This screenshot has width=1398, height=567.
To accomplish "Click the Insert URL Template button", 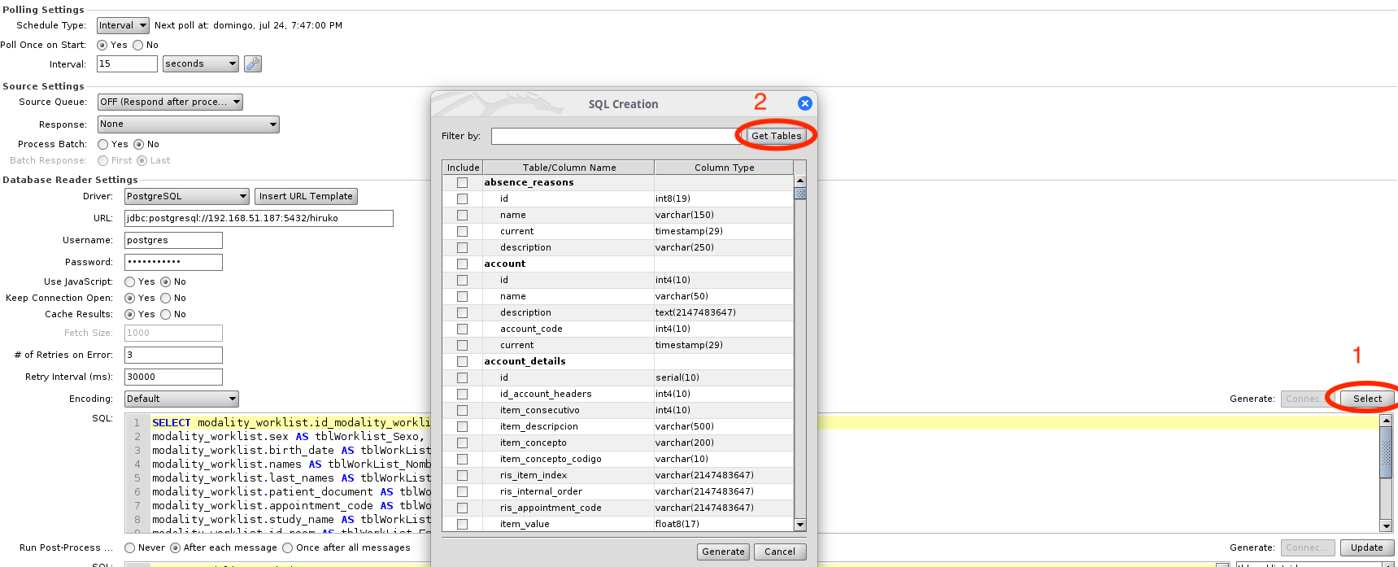I will pos(306,197).
